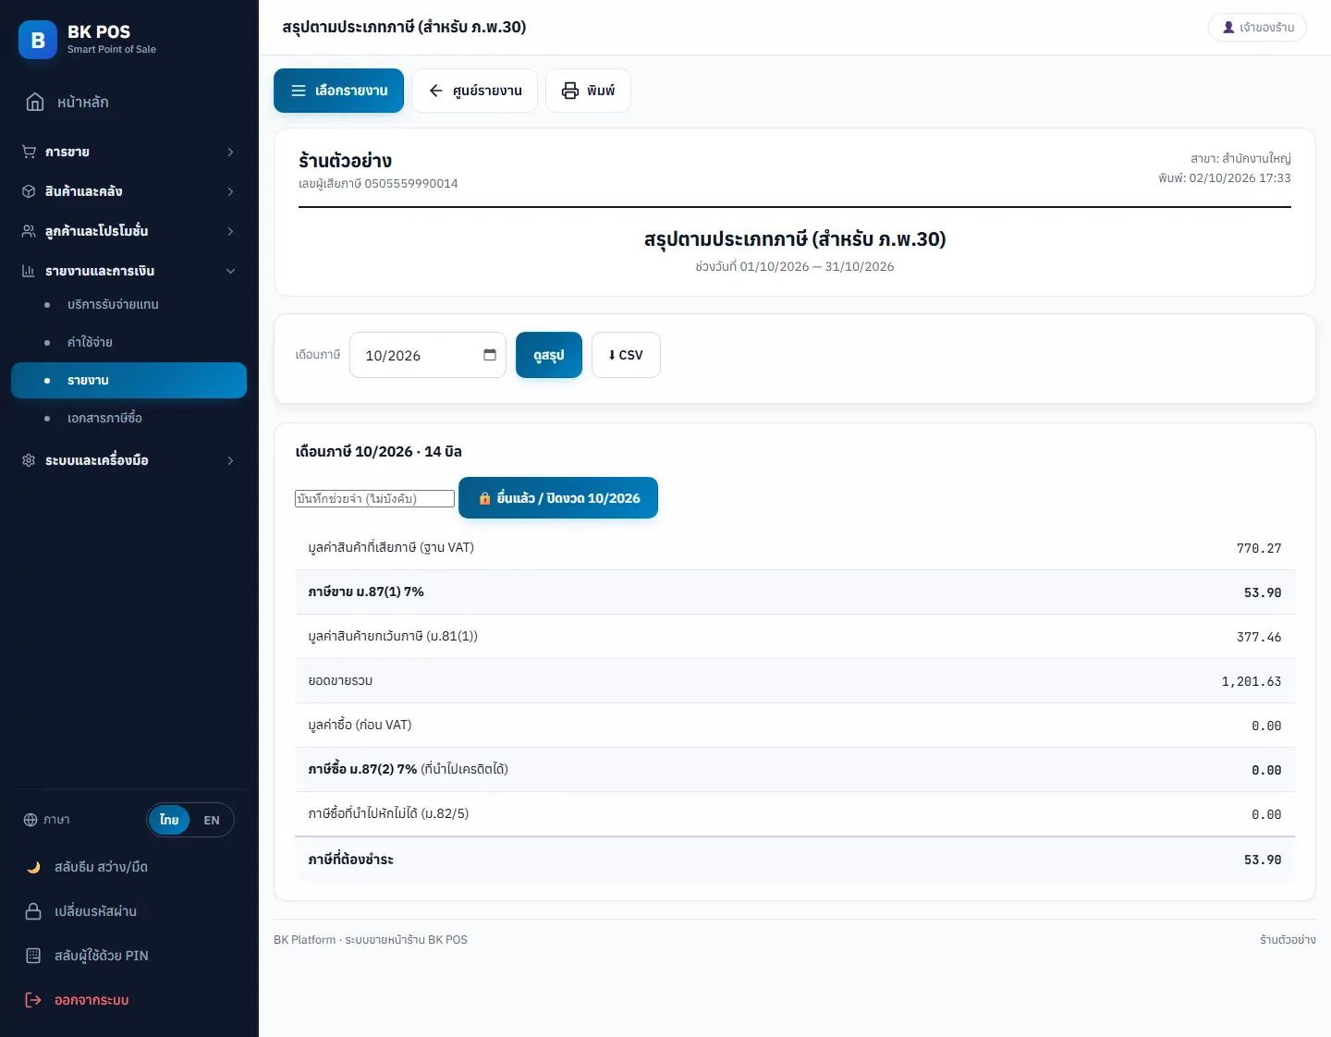Viewport: 1331px width, 1037px height.
Task: Download the CSV export
Action: tap(626, 355)
